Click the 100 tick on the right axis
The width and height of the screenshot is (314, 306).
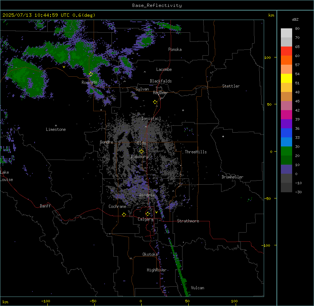point(267,57)
